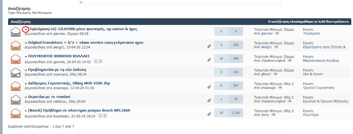Click the envelope icon beside the Θεματάκι με το τσιπάκι thread
Image resolution: width=353 pixels, height=134 pixels.
(16, 100)
